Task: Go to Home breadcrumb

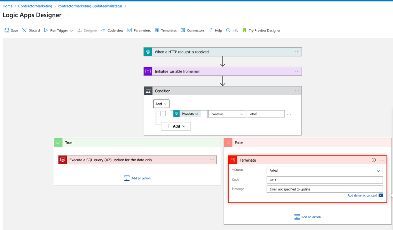Action: [x=8, y=6]
